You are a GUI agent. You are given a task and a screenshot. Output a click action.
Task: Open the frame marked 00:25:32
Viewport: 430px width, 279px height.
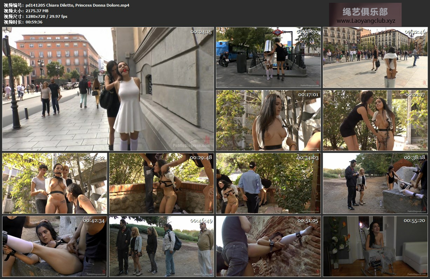coord(55,183)
